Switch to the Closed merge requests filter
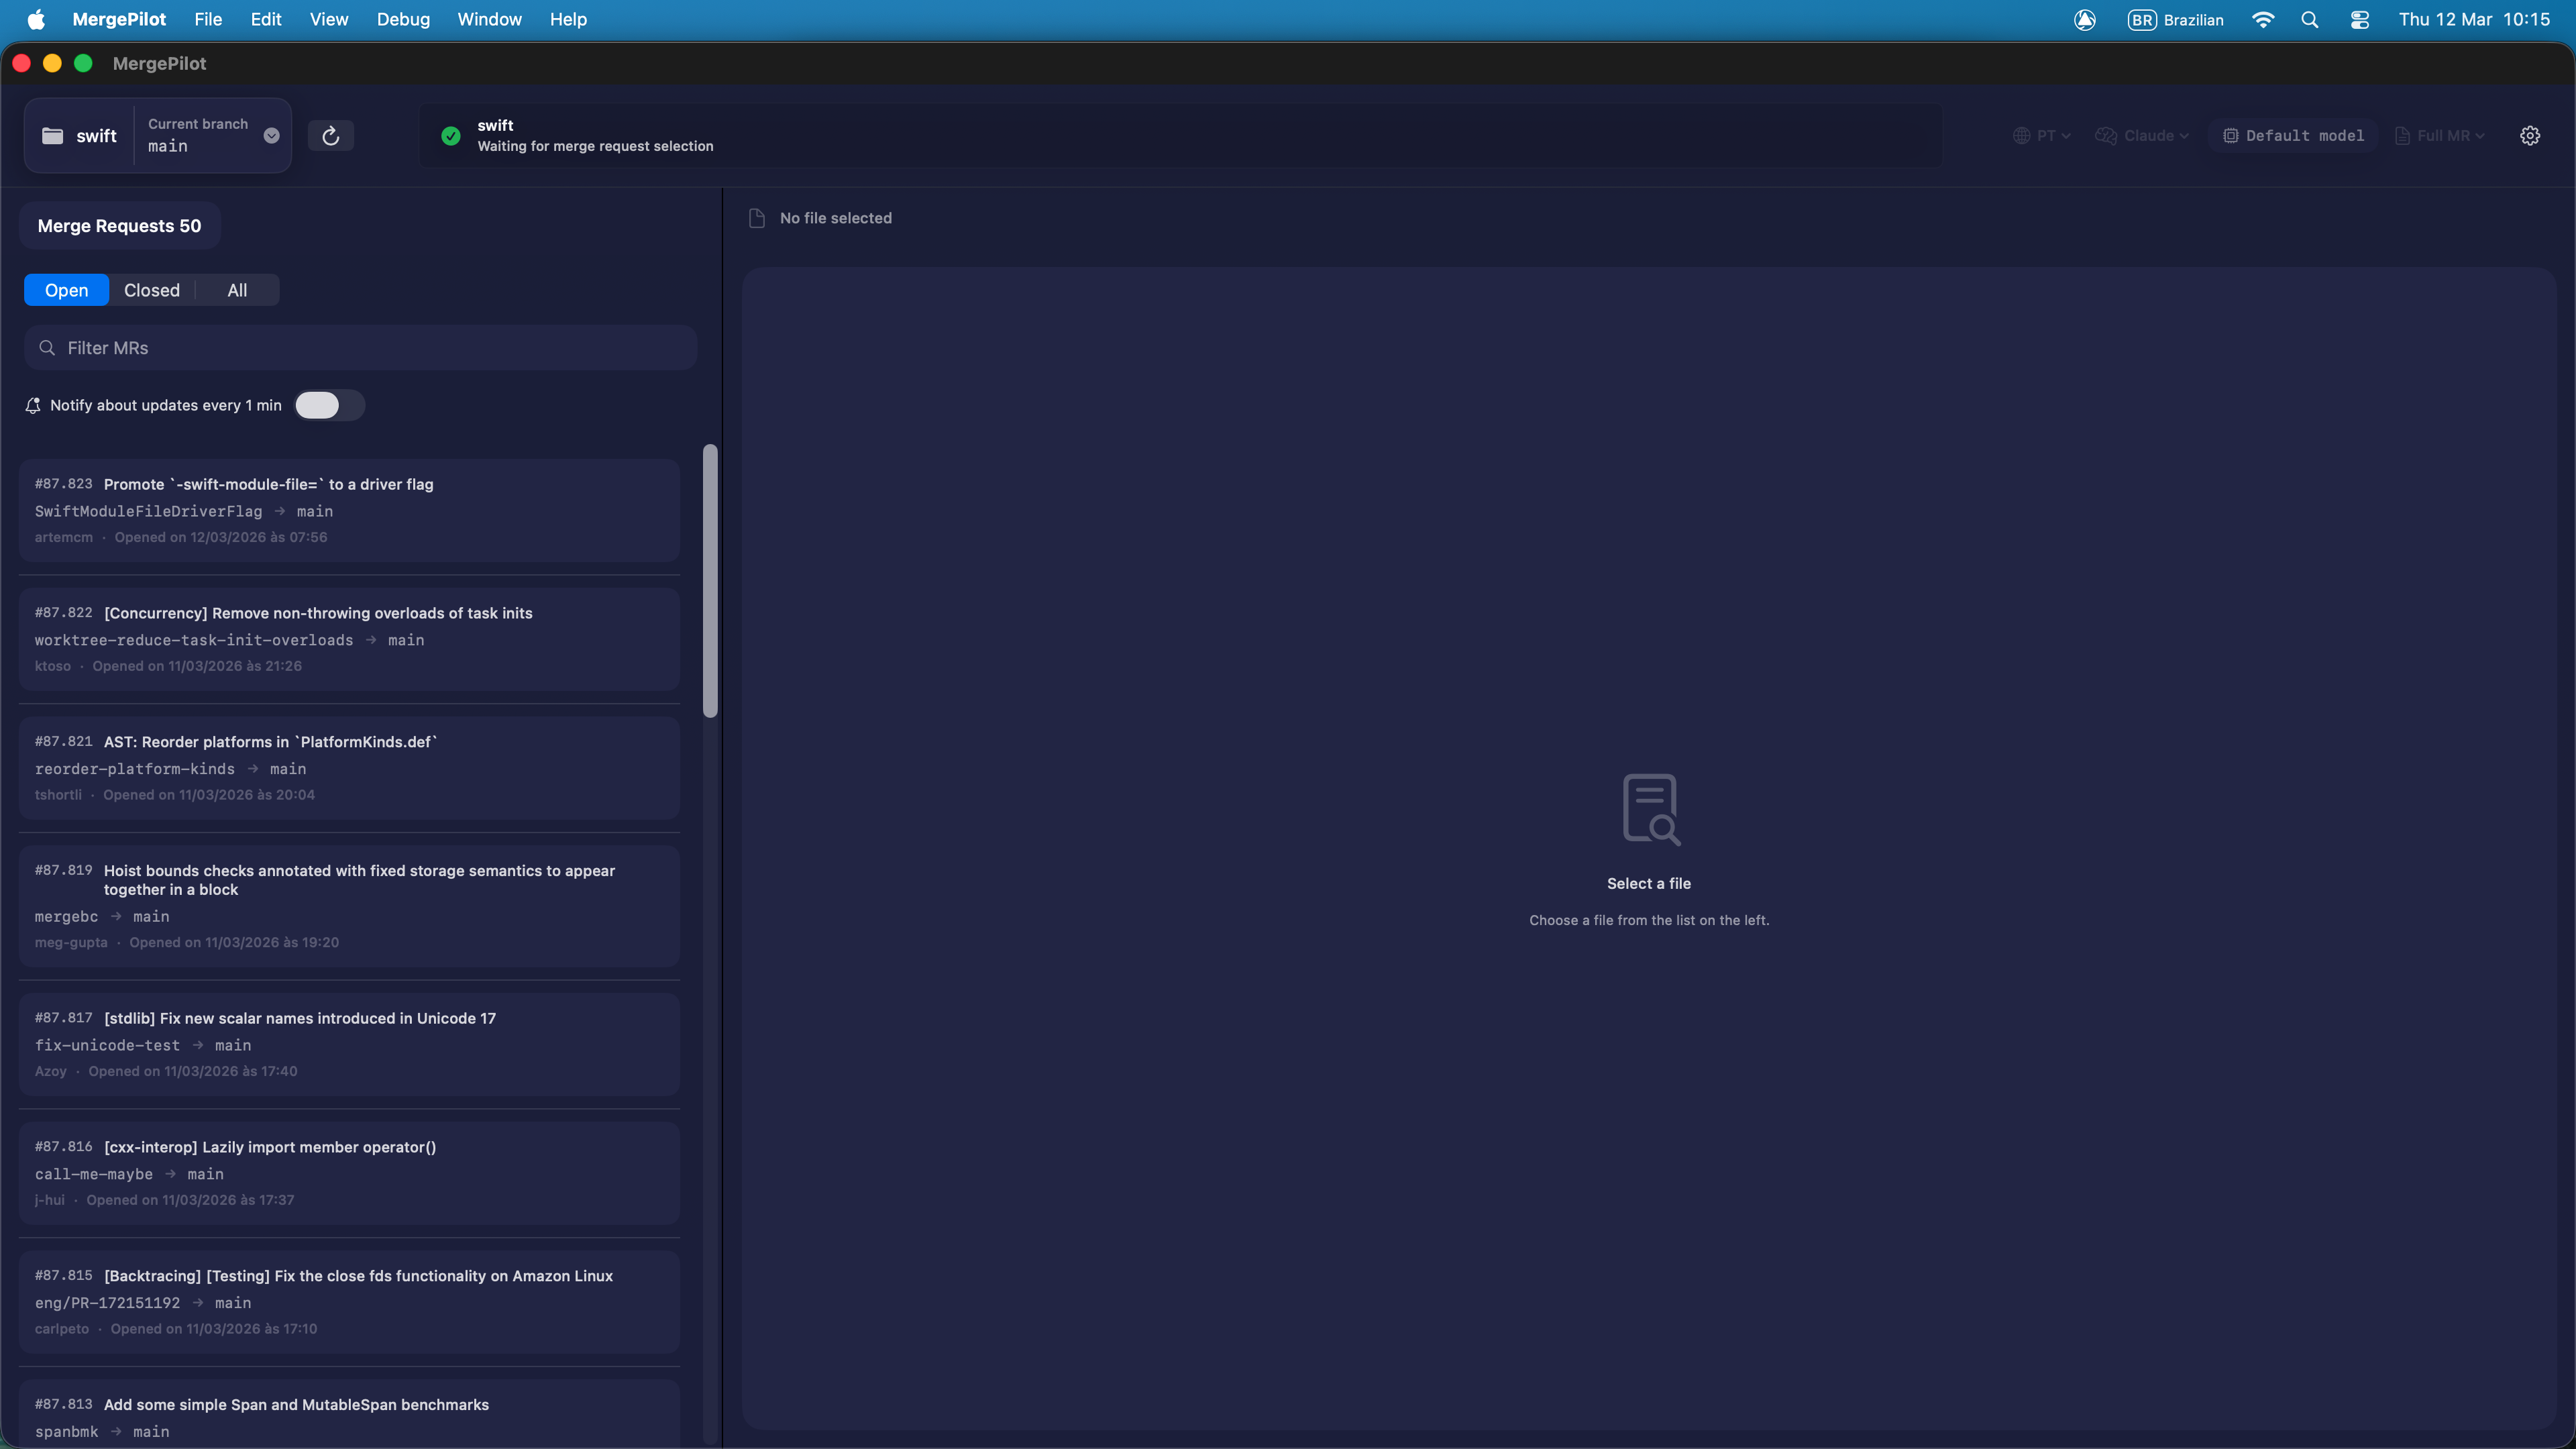The image size is (2576, 1449). click(152, 289)
